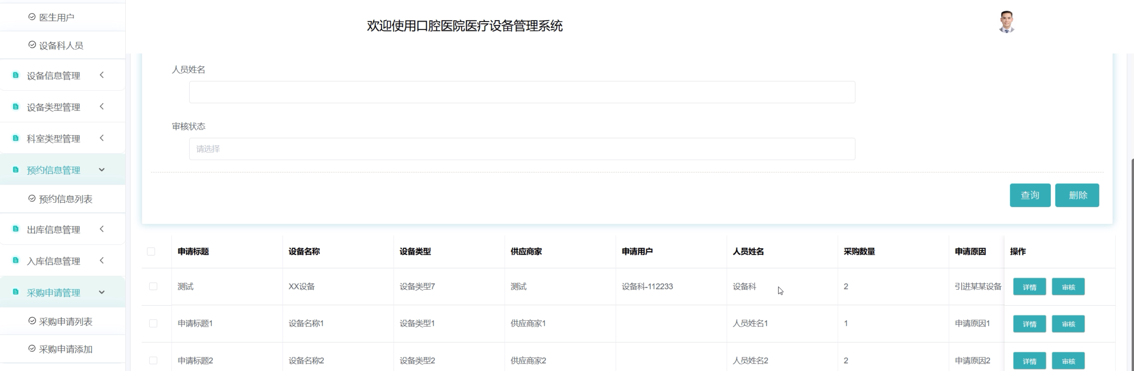The image size is (1134, 371).
Task: Click the cell 申请原因1
Action: click(x=972, y=323)
